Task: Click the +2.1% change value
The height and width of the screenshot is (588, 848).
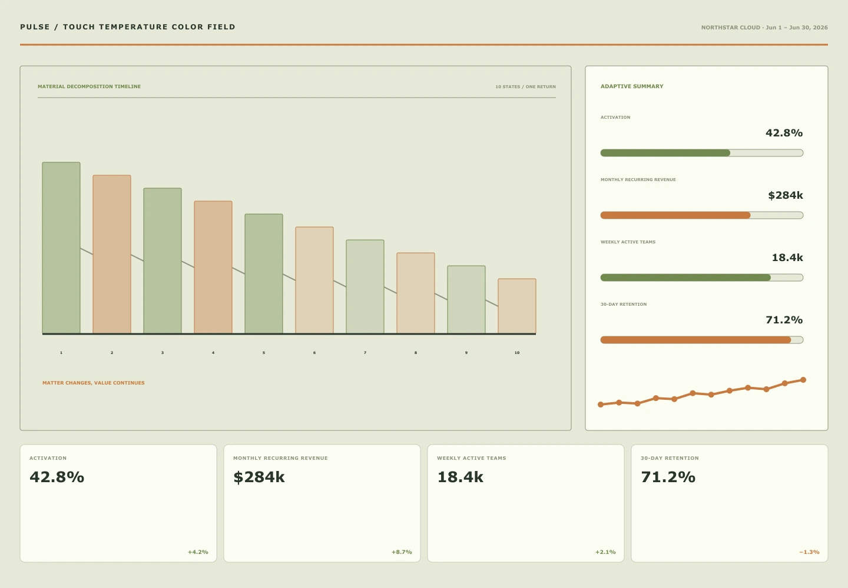Action: click(605, 552)
